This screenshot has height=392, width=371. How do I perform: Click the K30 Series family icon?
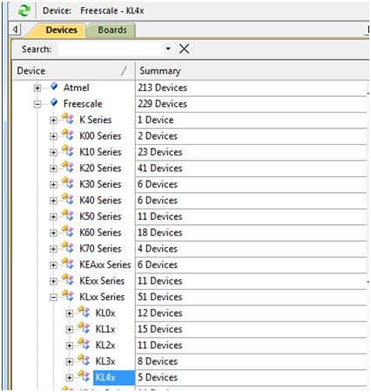pos(68,182)
